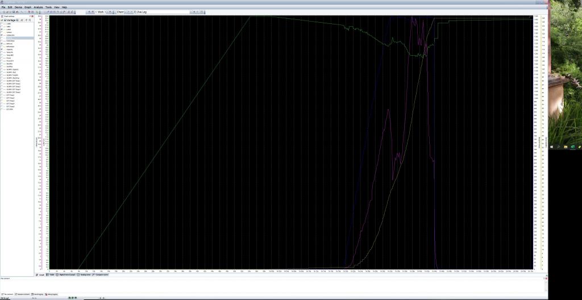The height and width of the screenshot is (300, 582).
Task: Open File Explorer from the taskbar
Action: pos(566,147)
